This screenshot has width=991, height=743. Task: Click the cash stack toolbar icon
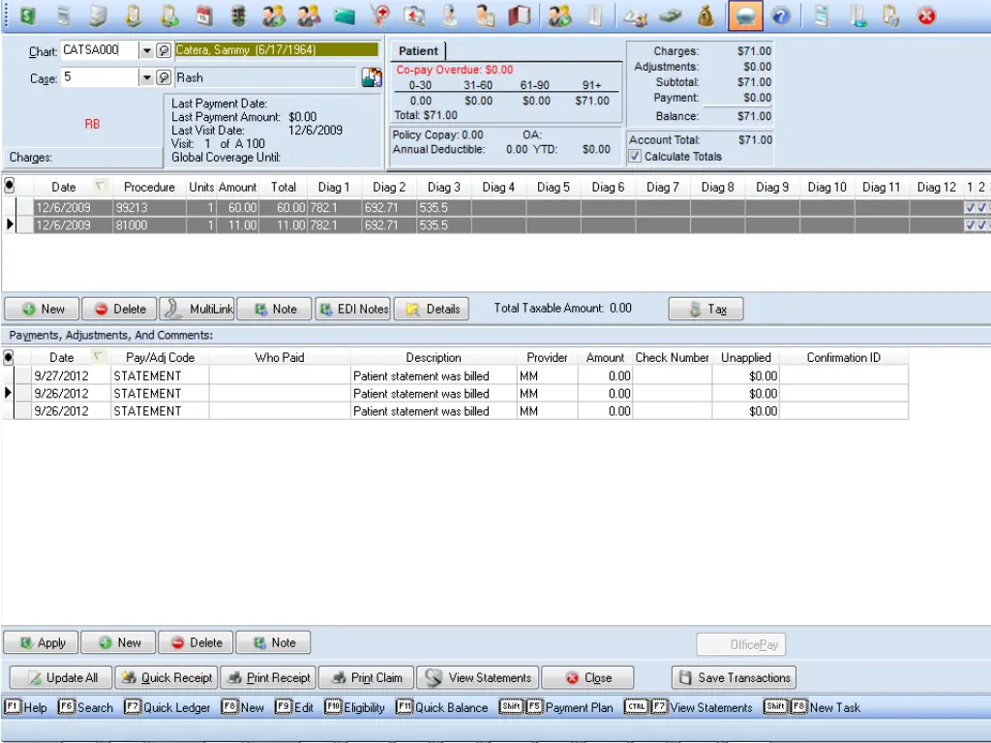[x=671, y=15]
